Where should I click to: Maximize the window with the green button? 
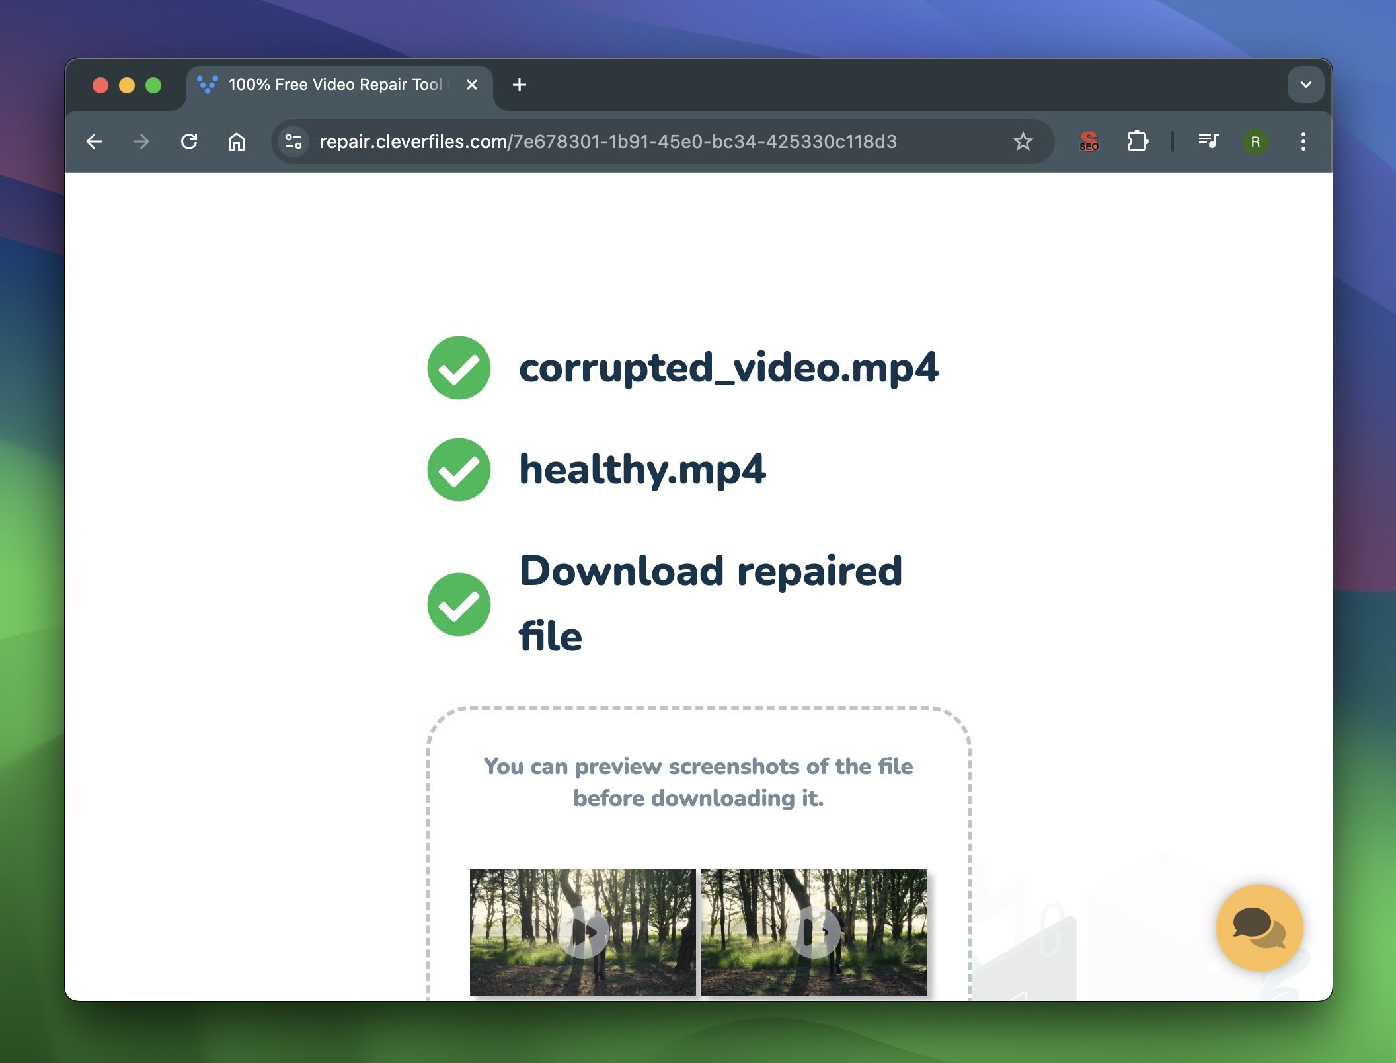point(153,85)
